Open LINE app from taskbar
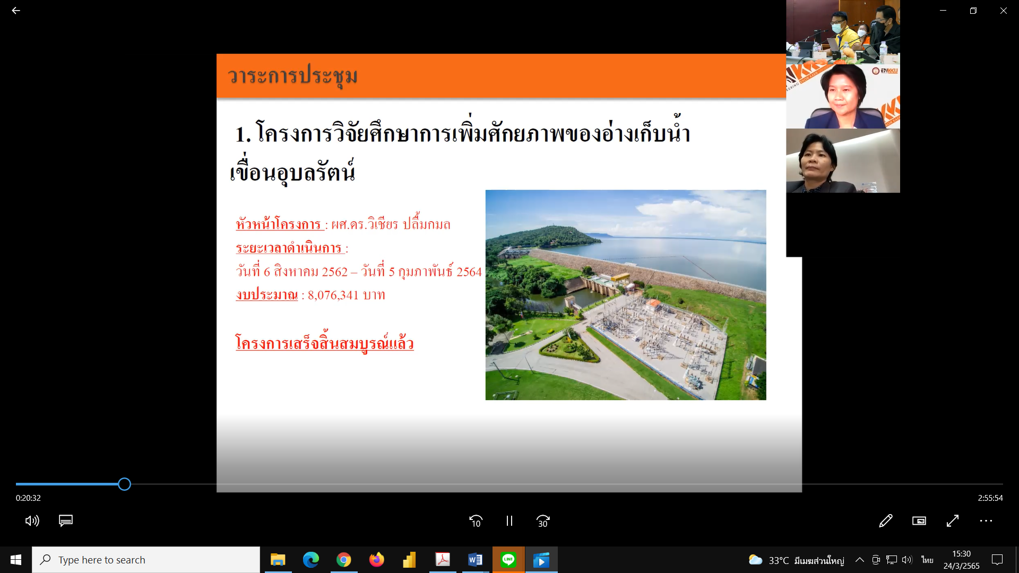 coord(508,560)
